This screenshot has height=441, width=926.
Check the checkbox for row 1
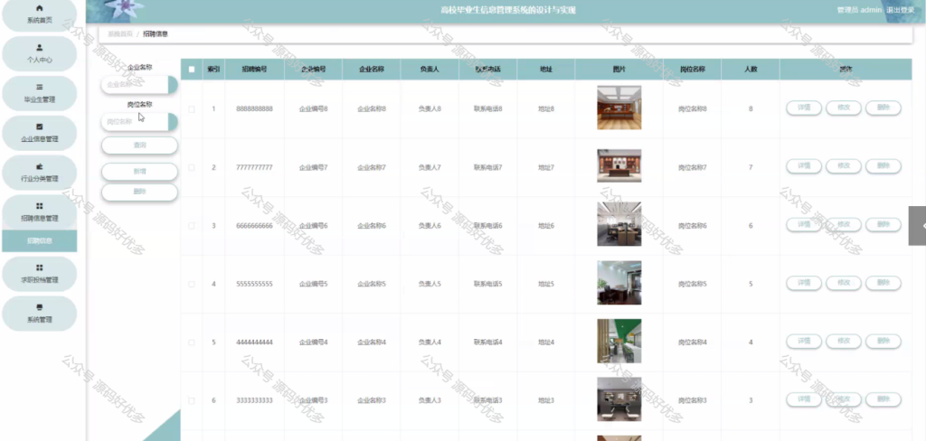click(192, 109)
